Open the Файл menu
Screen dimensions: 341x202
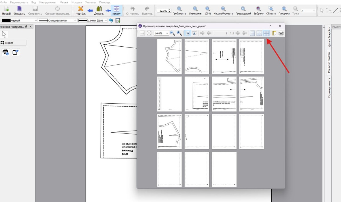[x=3, y=2]
